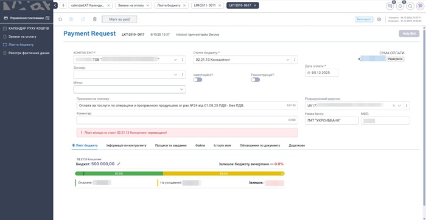Expand the Договір dropdown
The image size is (426, 220).
point(175,74)
